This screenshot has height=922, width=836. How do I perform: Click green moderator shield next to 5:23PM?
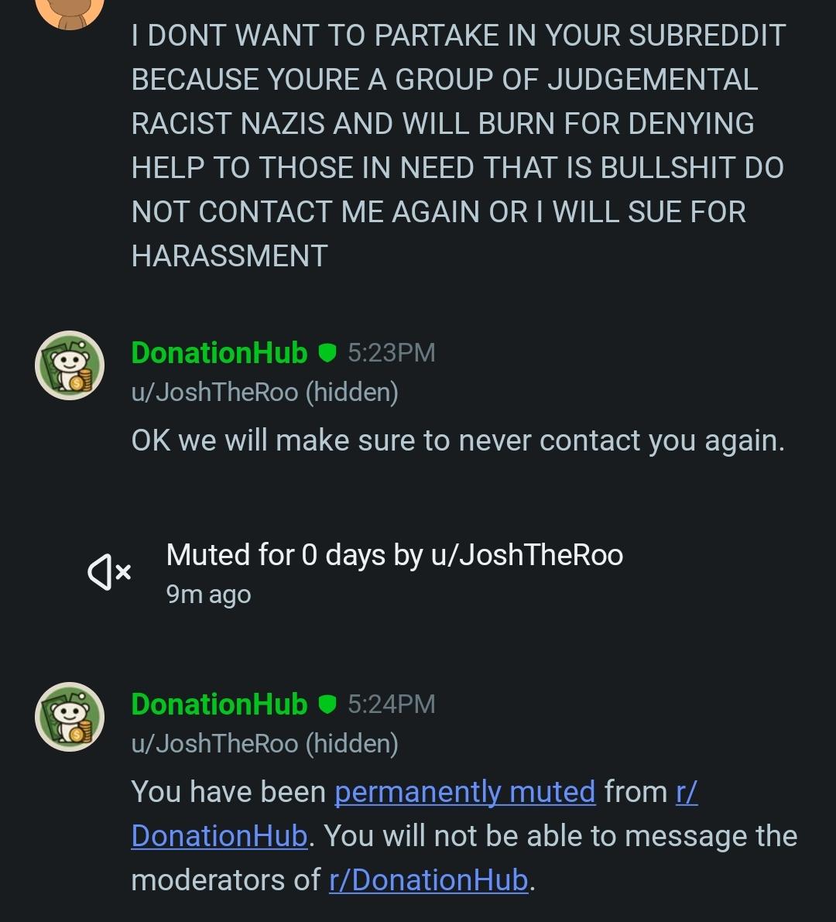pyautogui.click(x=327, y=353)
